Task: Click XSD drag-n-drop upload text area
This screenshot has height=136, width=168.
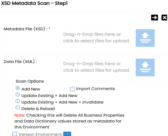Action: coord(97,38)
